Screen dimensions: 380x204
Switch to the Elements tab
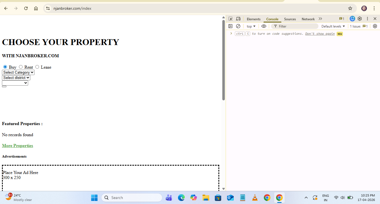254,19
